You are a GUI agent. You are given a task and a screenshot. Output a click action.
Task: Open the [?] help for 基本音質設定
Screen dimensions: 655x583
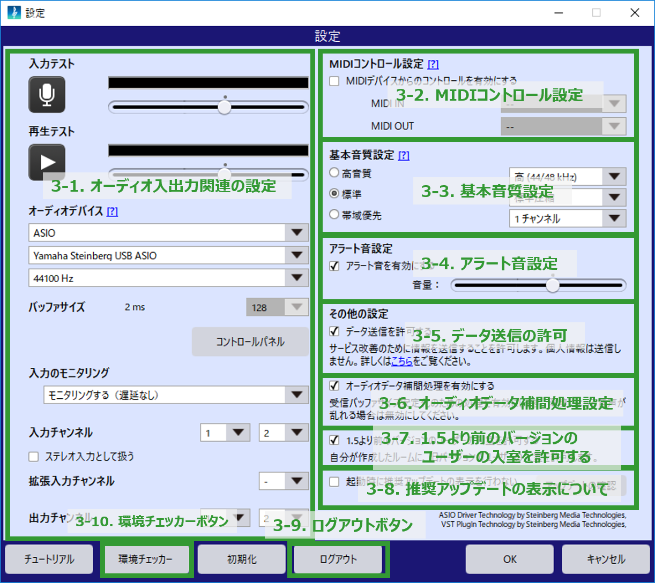(x=404, y=155)
